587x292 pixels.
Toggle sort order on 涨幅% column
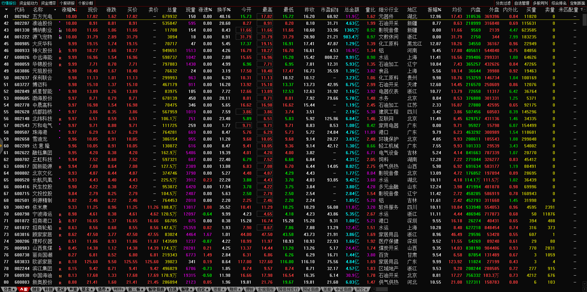(x=69, y=10)
